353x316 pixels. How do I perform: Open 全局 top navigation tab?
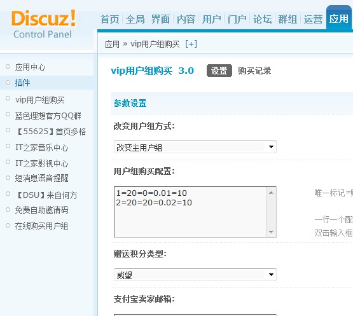[x=135, y=19]
